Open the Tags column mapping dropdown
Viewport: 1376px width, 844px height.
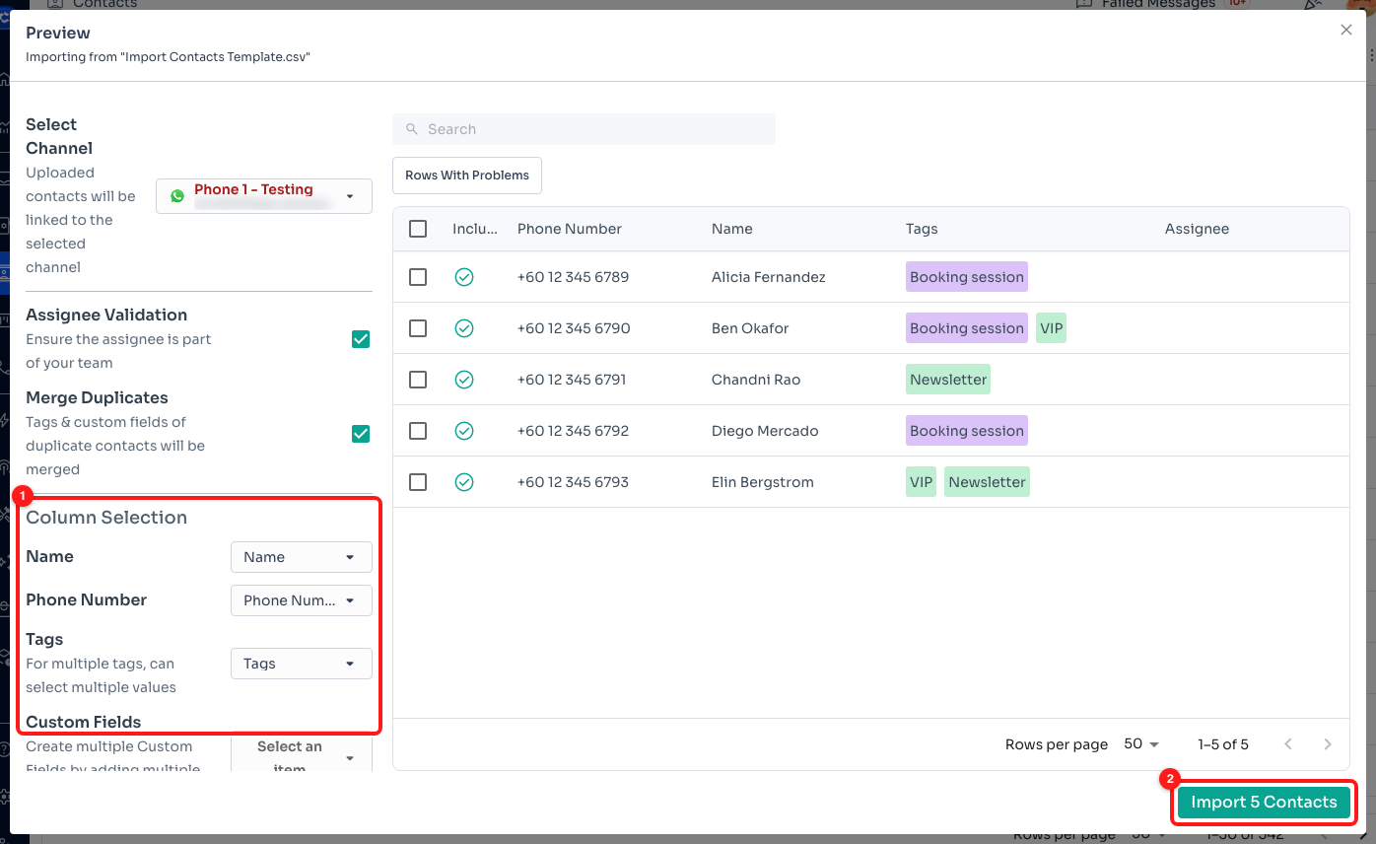coord(302,664)
